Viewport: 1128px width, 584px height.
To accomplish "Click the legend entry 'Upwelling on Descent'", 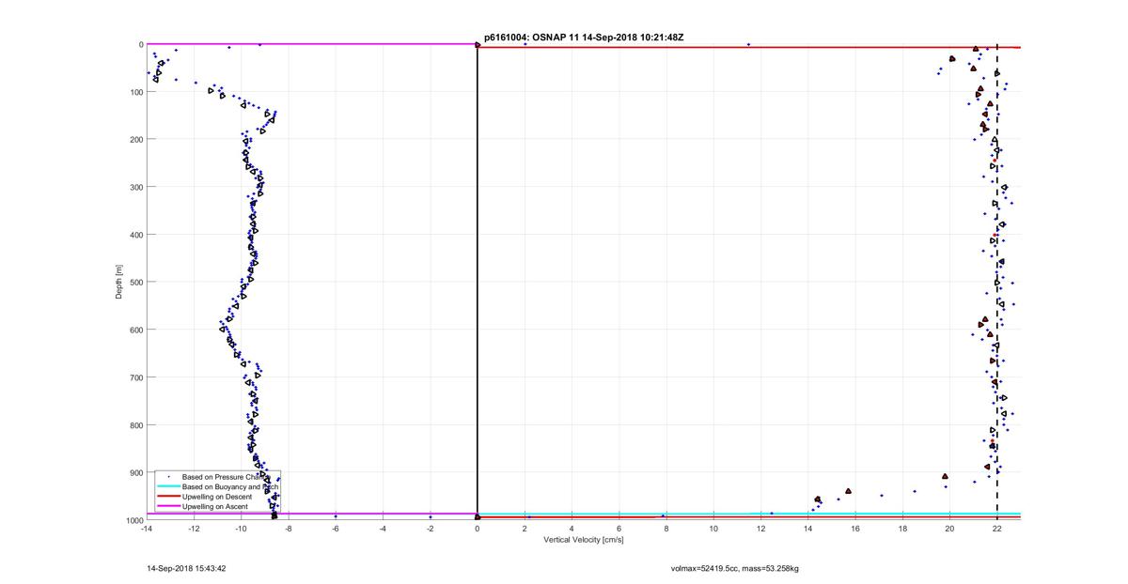I will (217, 496).
